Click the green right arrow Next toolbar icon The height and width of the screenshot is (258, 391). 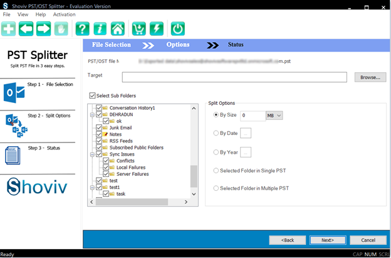(44, 29)
